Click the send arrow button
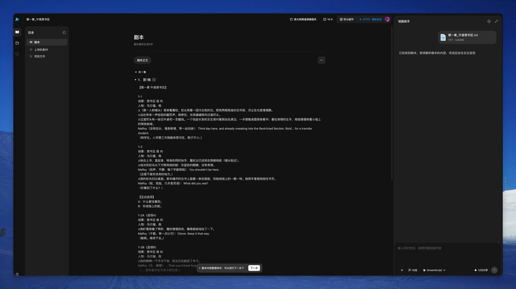Viewport: 516px width, 289px height. (x=494, y=270)
